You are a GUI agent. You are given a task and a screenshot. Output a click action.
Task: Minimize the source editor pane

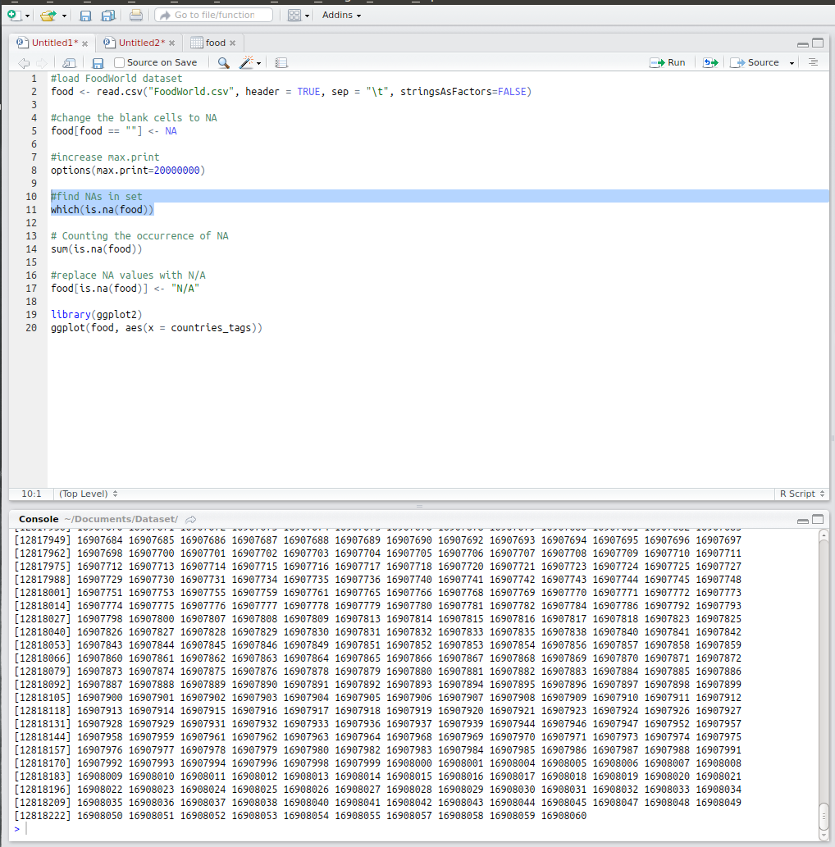pyautogui.click(x=803, y=43)
